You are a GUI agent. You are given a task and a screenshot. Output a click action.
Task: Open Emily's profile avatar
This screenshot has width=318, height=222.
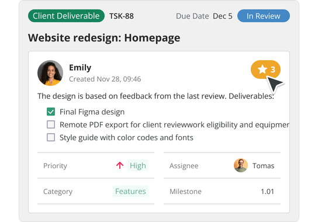click(50, 73)
